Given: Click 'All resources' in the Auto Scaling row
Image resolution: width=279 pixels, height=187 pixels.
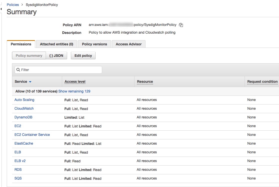Looking at the screenshot, I should click(x=147, y=100).
